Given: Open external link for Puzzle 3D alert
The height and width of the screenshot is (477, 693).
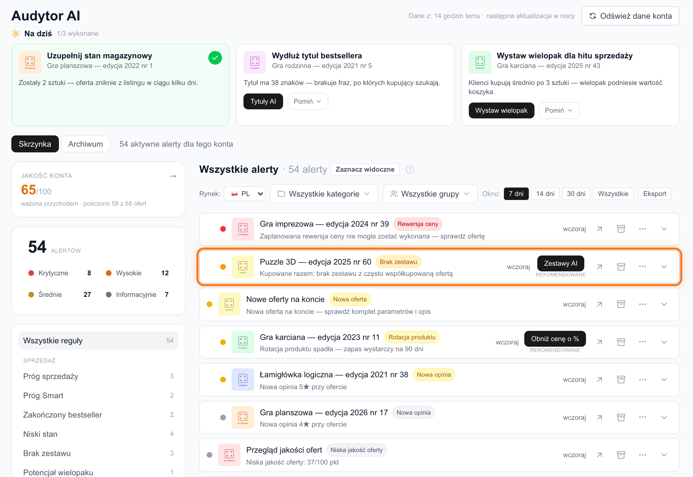Looking at the screenshot, I should [599, 267].
